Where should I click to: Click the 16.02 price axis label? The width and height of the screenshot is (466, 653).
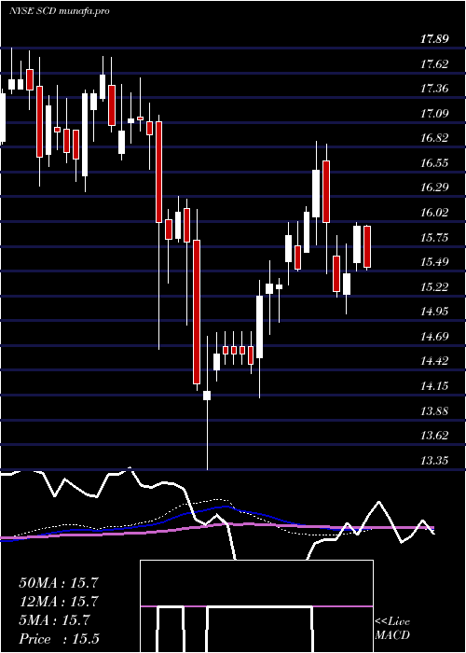[434, 213]
